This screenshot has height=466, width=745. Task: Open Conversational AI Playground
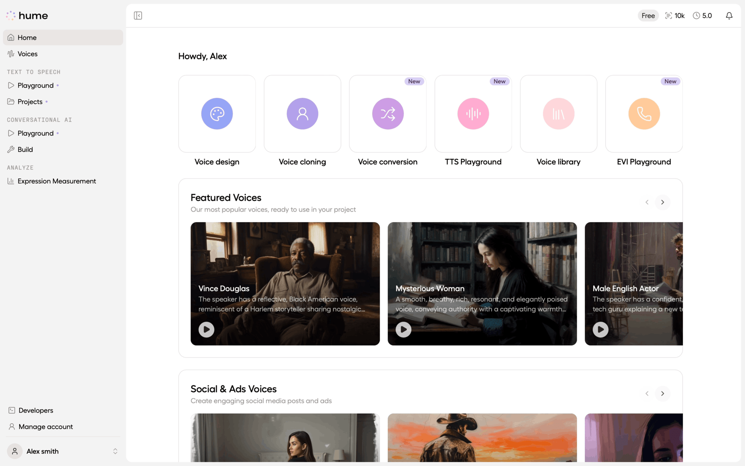[x=63, y=133]
